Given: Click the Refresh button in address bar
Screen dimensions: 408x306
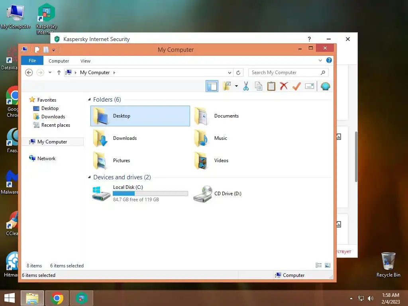Looking at the screenshot, I should (238, 73).
